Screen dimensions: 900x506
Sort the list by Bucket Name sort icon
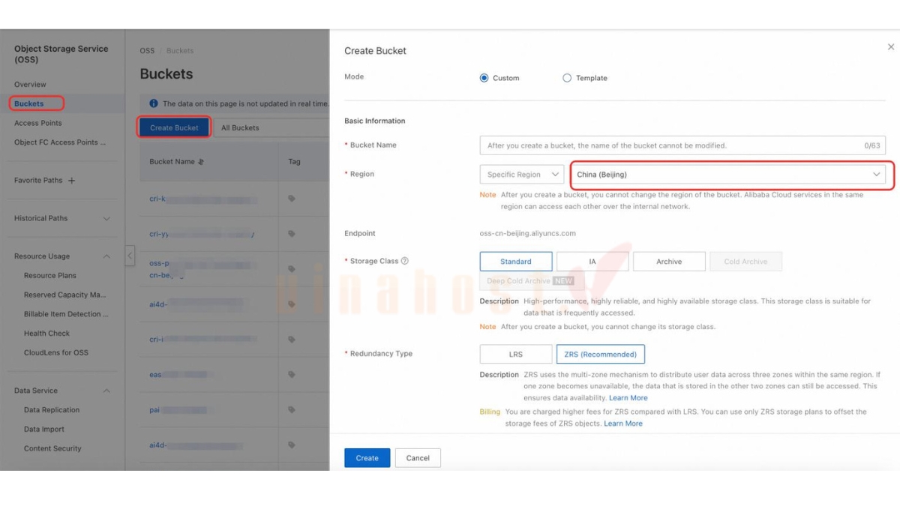pyautogui.click(x=201, y=162)
